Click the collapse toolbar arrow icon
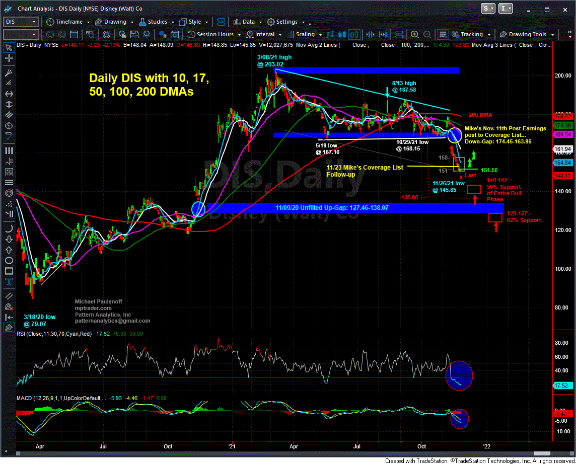 pos(9,317)
